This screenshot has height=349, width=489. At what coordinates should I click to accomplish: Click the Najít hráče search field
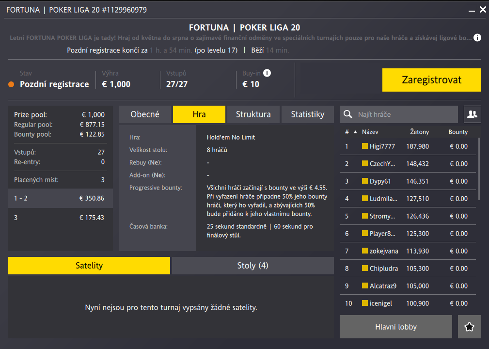(x=405, y=114)
